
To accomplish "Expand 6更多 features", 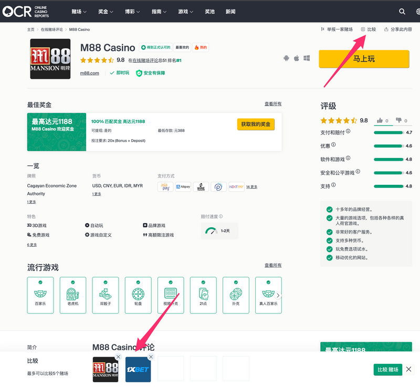I will [x=32, y=245].
